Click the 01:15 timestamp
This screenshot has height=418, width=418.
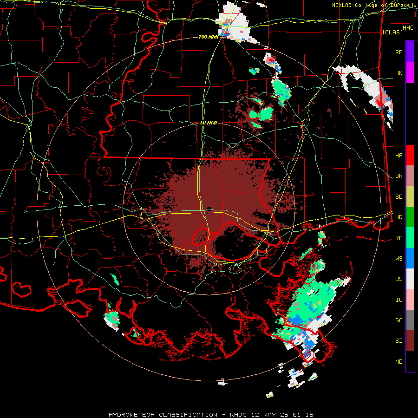tap(303, 415)
